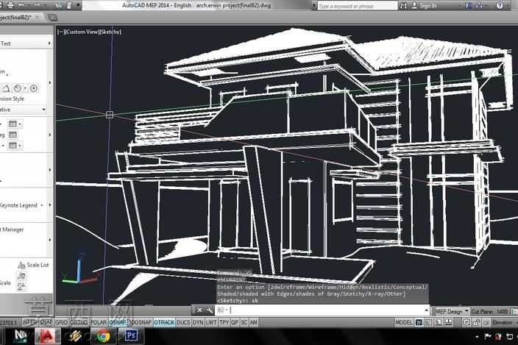Click the Sign In button
518x345 pixels.
tap(424, 6)
